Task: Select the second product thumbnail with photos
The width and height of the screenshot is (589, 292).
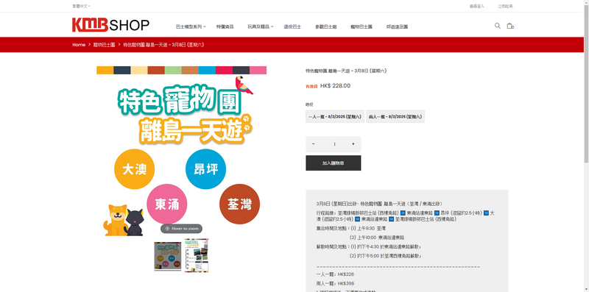Action: (x=197, y=256)
